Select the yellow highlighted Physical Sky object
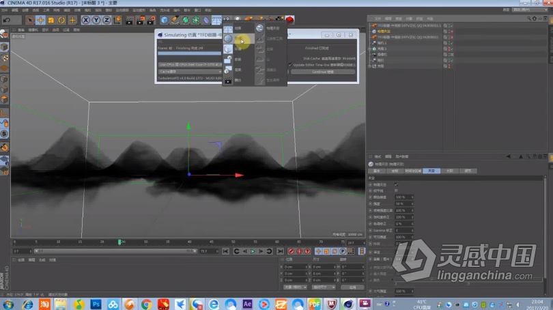This screenshot has width=553, height=310. point(384,31)
